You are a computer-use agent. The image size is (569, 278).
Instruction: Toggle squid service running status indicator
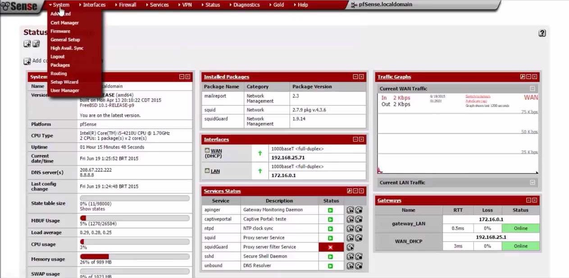point(330,238)
